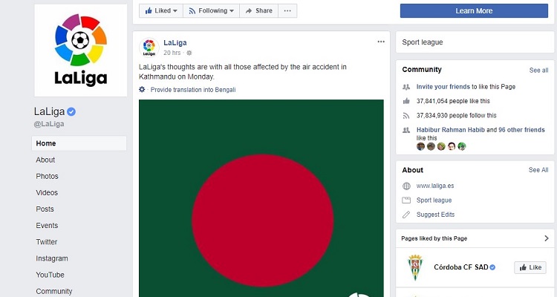Viewport: 557px width, 297px height.
Task: Open the Following dropdown menu
Action: 211,11
